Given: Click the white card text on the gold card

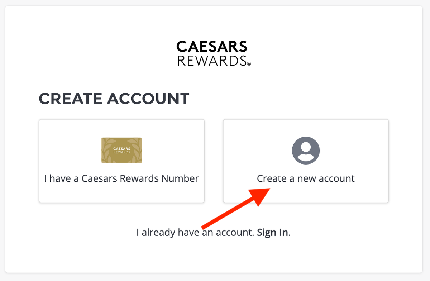Looking at the screenshot, I should 121,150.
